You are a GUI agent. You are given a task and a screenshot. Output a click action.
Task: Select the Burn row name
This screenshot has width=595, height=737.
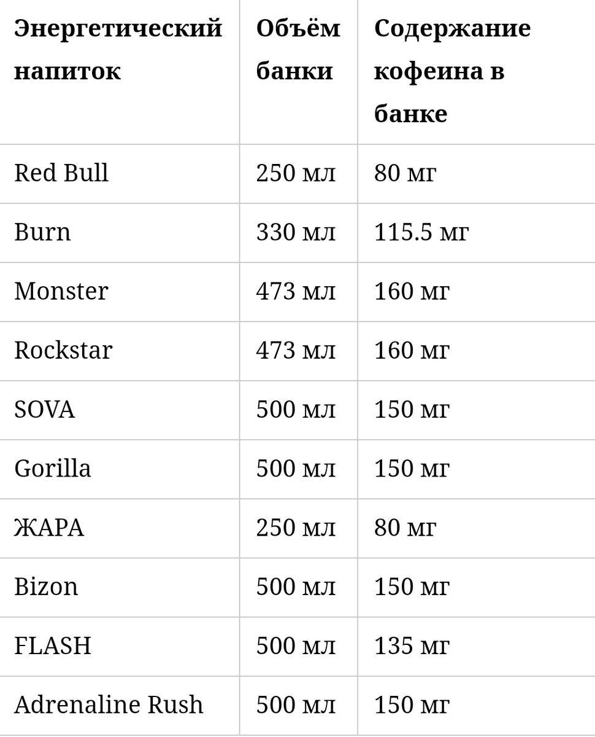42,232
